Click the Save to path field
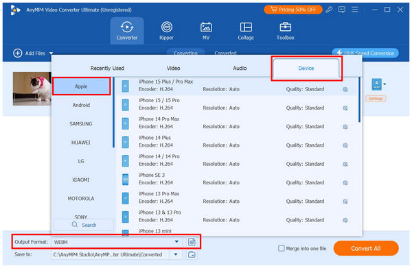Viewport: 412px width, 268px height. tap(111, 254)
